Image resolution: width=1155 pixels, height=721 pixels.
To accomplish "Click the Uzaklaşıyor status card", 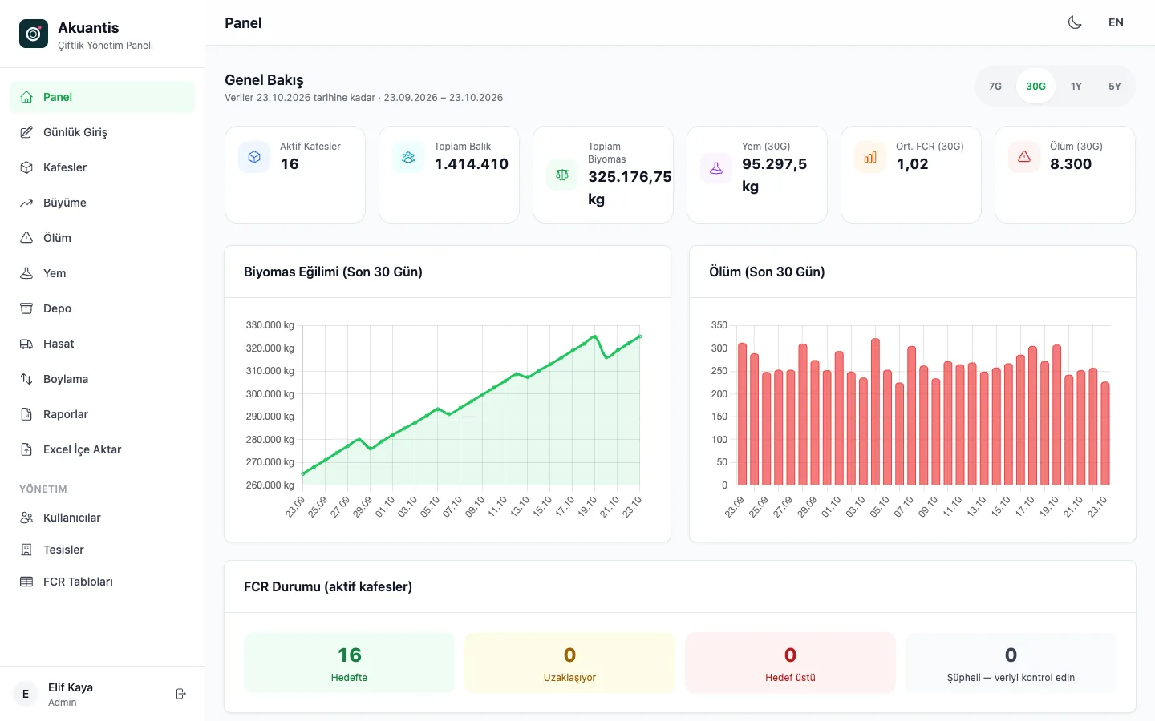I will pyautogui.click(x=569, y=663).
